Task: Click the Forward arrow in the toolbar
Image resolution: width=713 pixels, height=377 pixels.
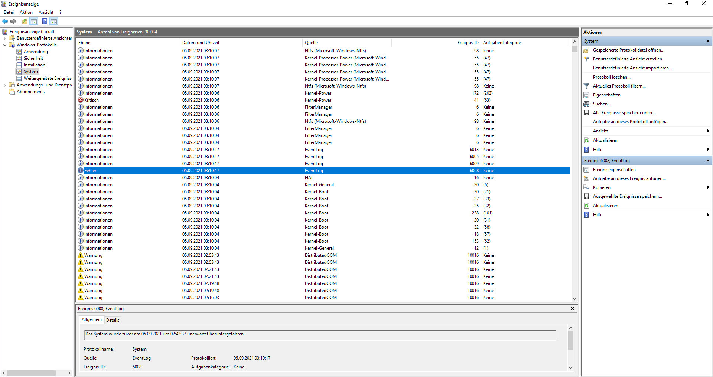Action: (13, 22)
